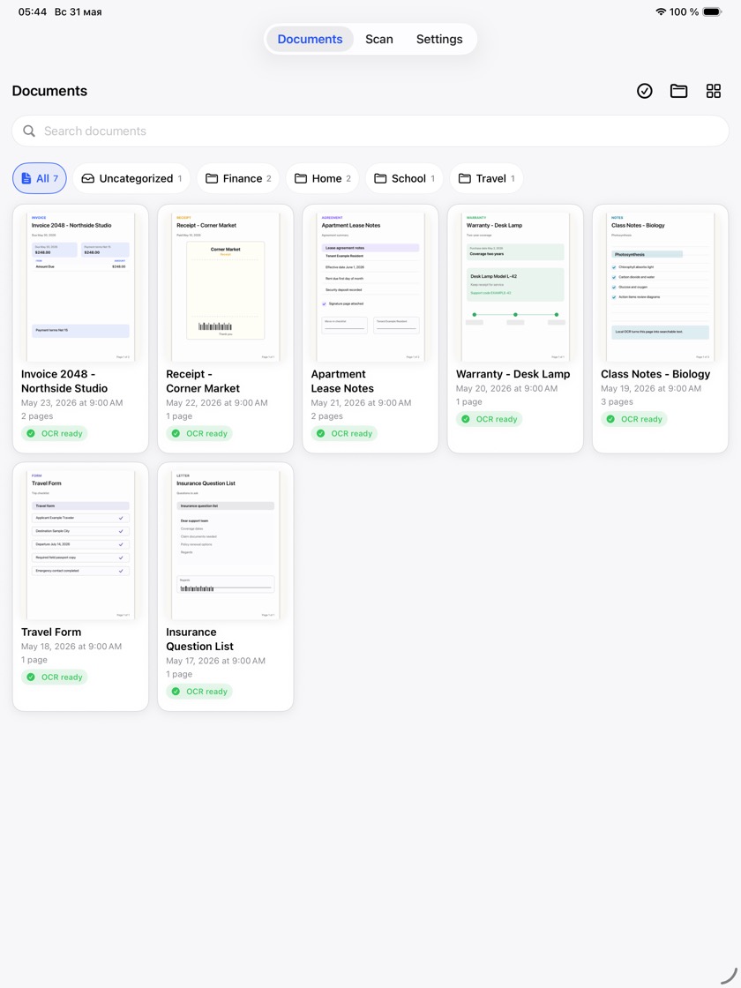Viewport: 741px width, 988px height.
Task: Click date May 19, 2026 at 9:00 AM
Action: (x=651, y=388)
